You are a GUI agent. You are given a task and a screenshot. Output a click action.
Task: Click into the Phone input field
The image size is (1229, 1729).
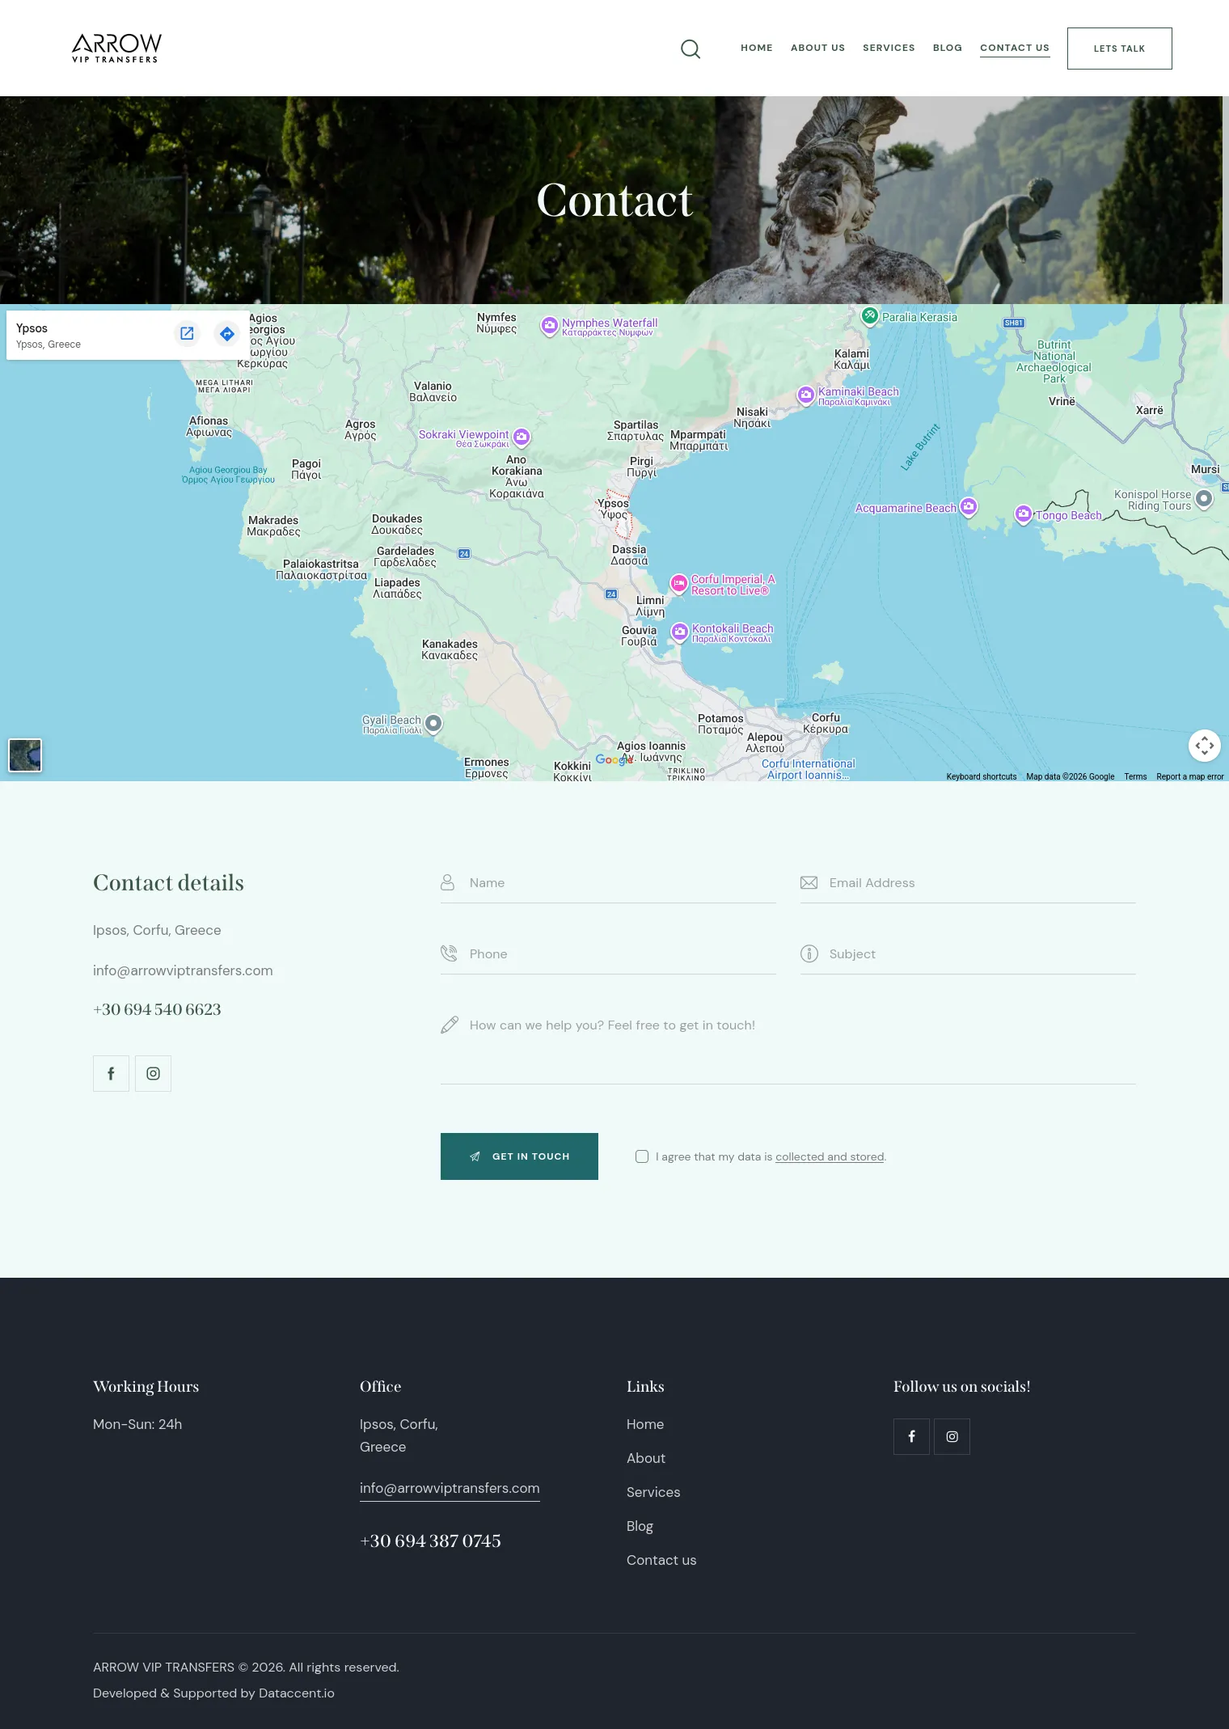coord(608,954)
